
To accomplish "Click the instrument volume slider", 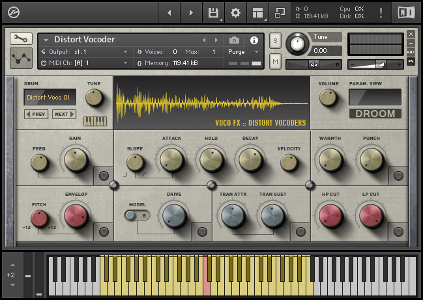I will point(375,64).
